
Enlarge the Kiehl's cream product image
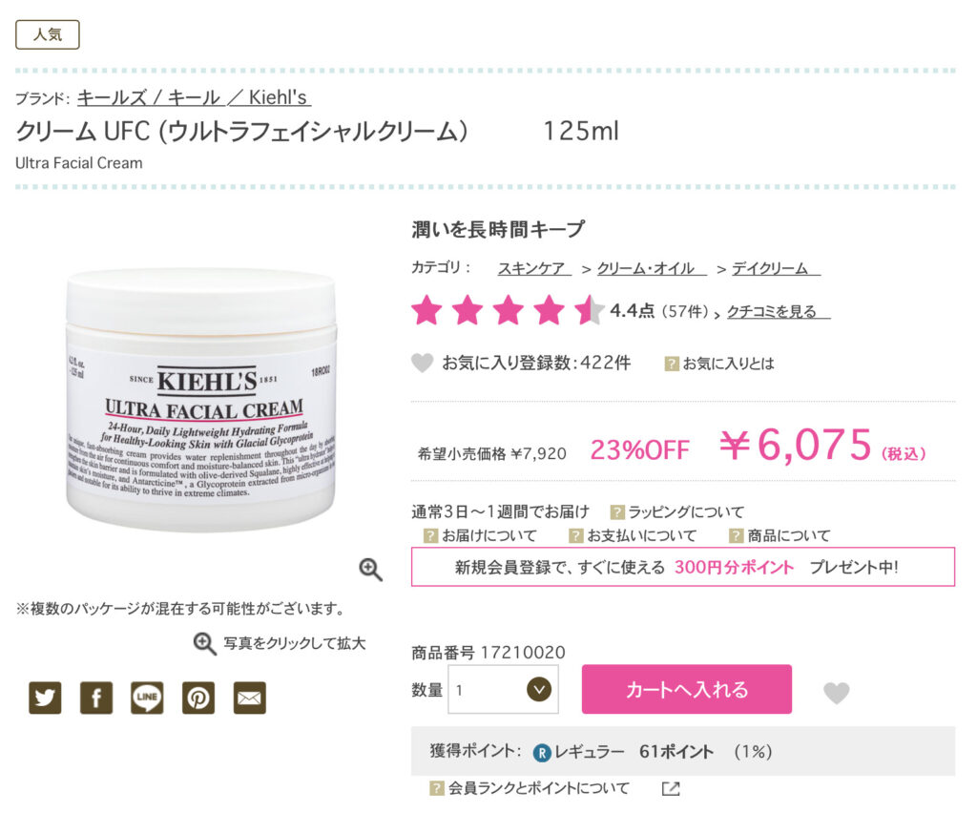pyautogui.click(x=201, y=399)
